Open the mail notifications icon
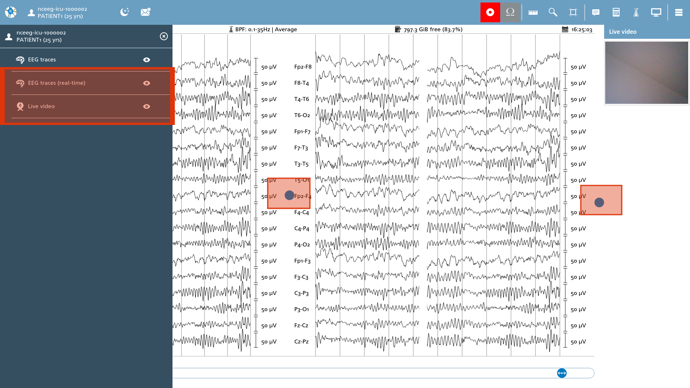The image size is (690, 388). click(x=145, y=12)
